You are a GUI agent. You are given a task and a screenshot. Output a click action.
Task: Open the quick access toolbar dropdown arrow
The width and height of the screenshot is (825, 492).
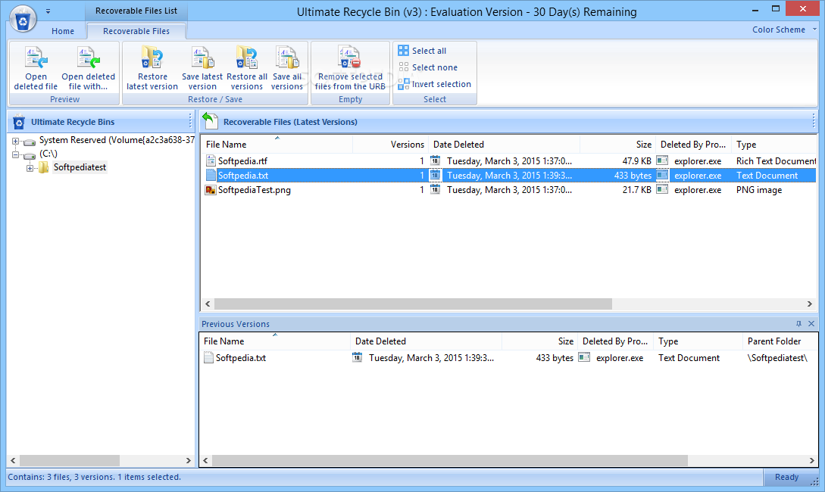click(x=48, y=11)
